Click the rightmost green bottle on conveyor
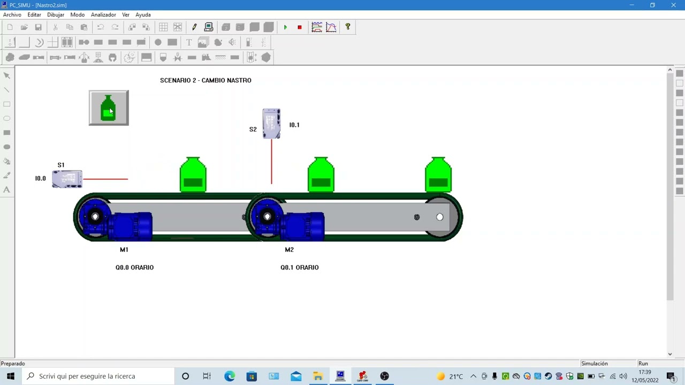This screenshot has width=685, height=385. point(438,174)
